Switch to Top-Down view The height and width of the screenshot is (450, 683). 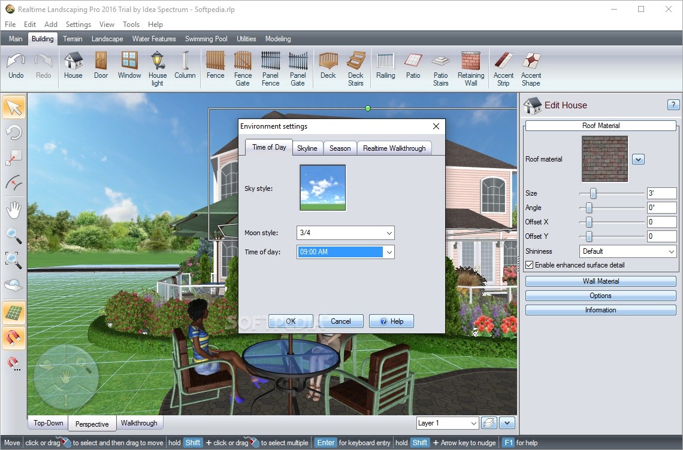tap(49, 423)
